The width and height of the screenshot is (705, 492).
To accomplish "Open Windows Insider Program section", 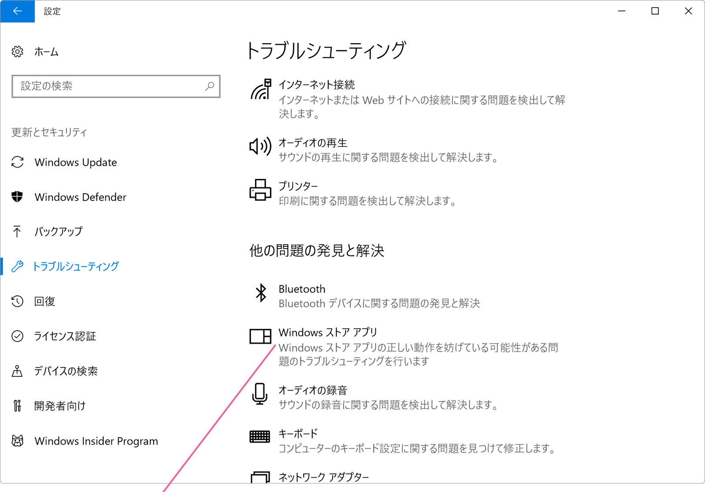I will pyautogui.click(x=96, y=441).
